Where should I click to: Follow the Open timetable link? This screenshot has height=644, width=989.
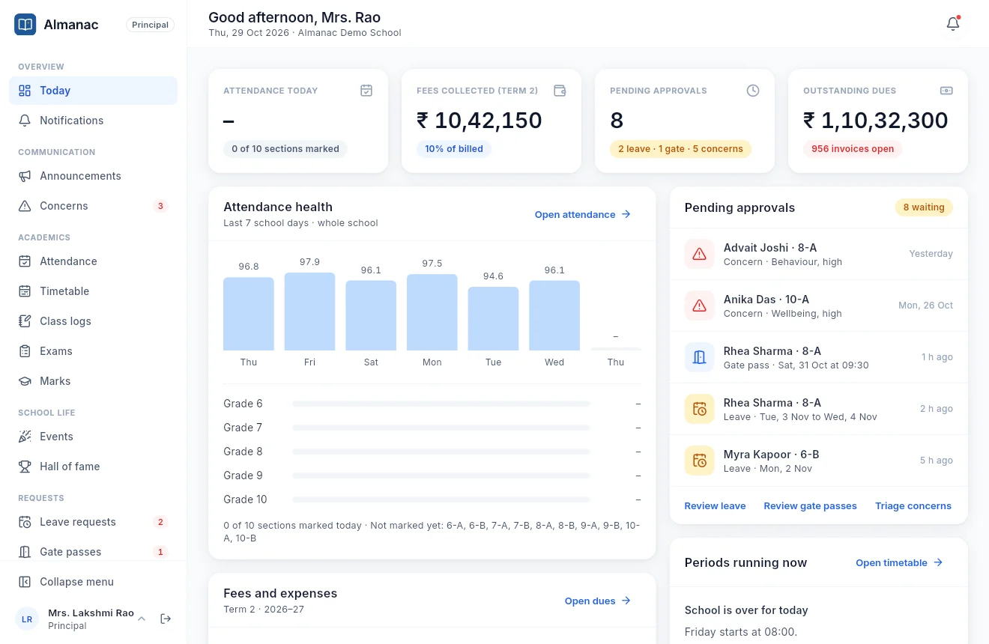pyautogui.click(x=899, y=563)
